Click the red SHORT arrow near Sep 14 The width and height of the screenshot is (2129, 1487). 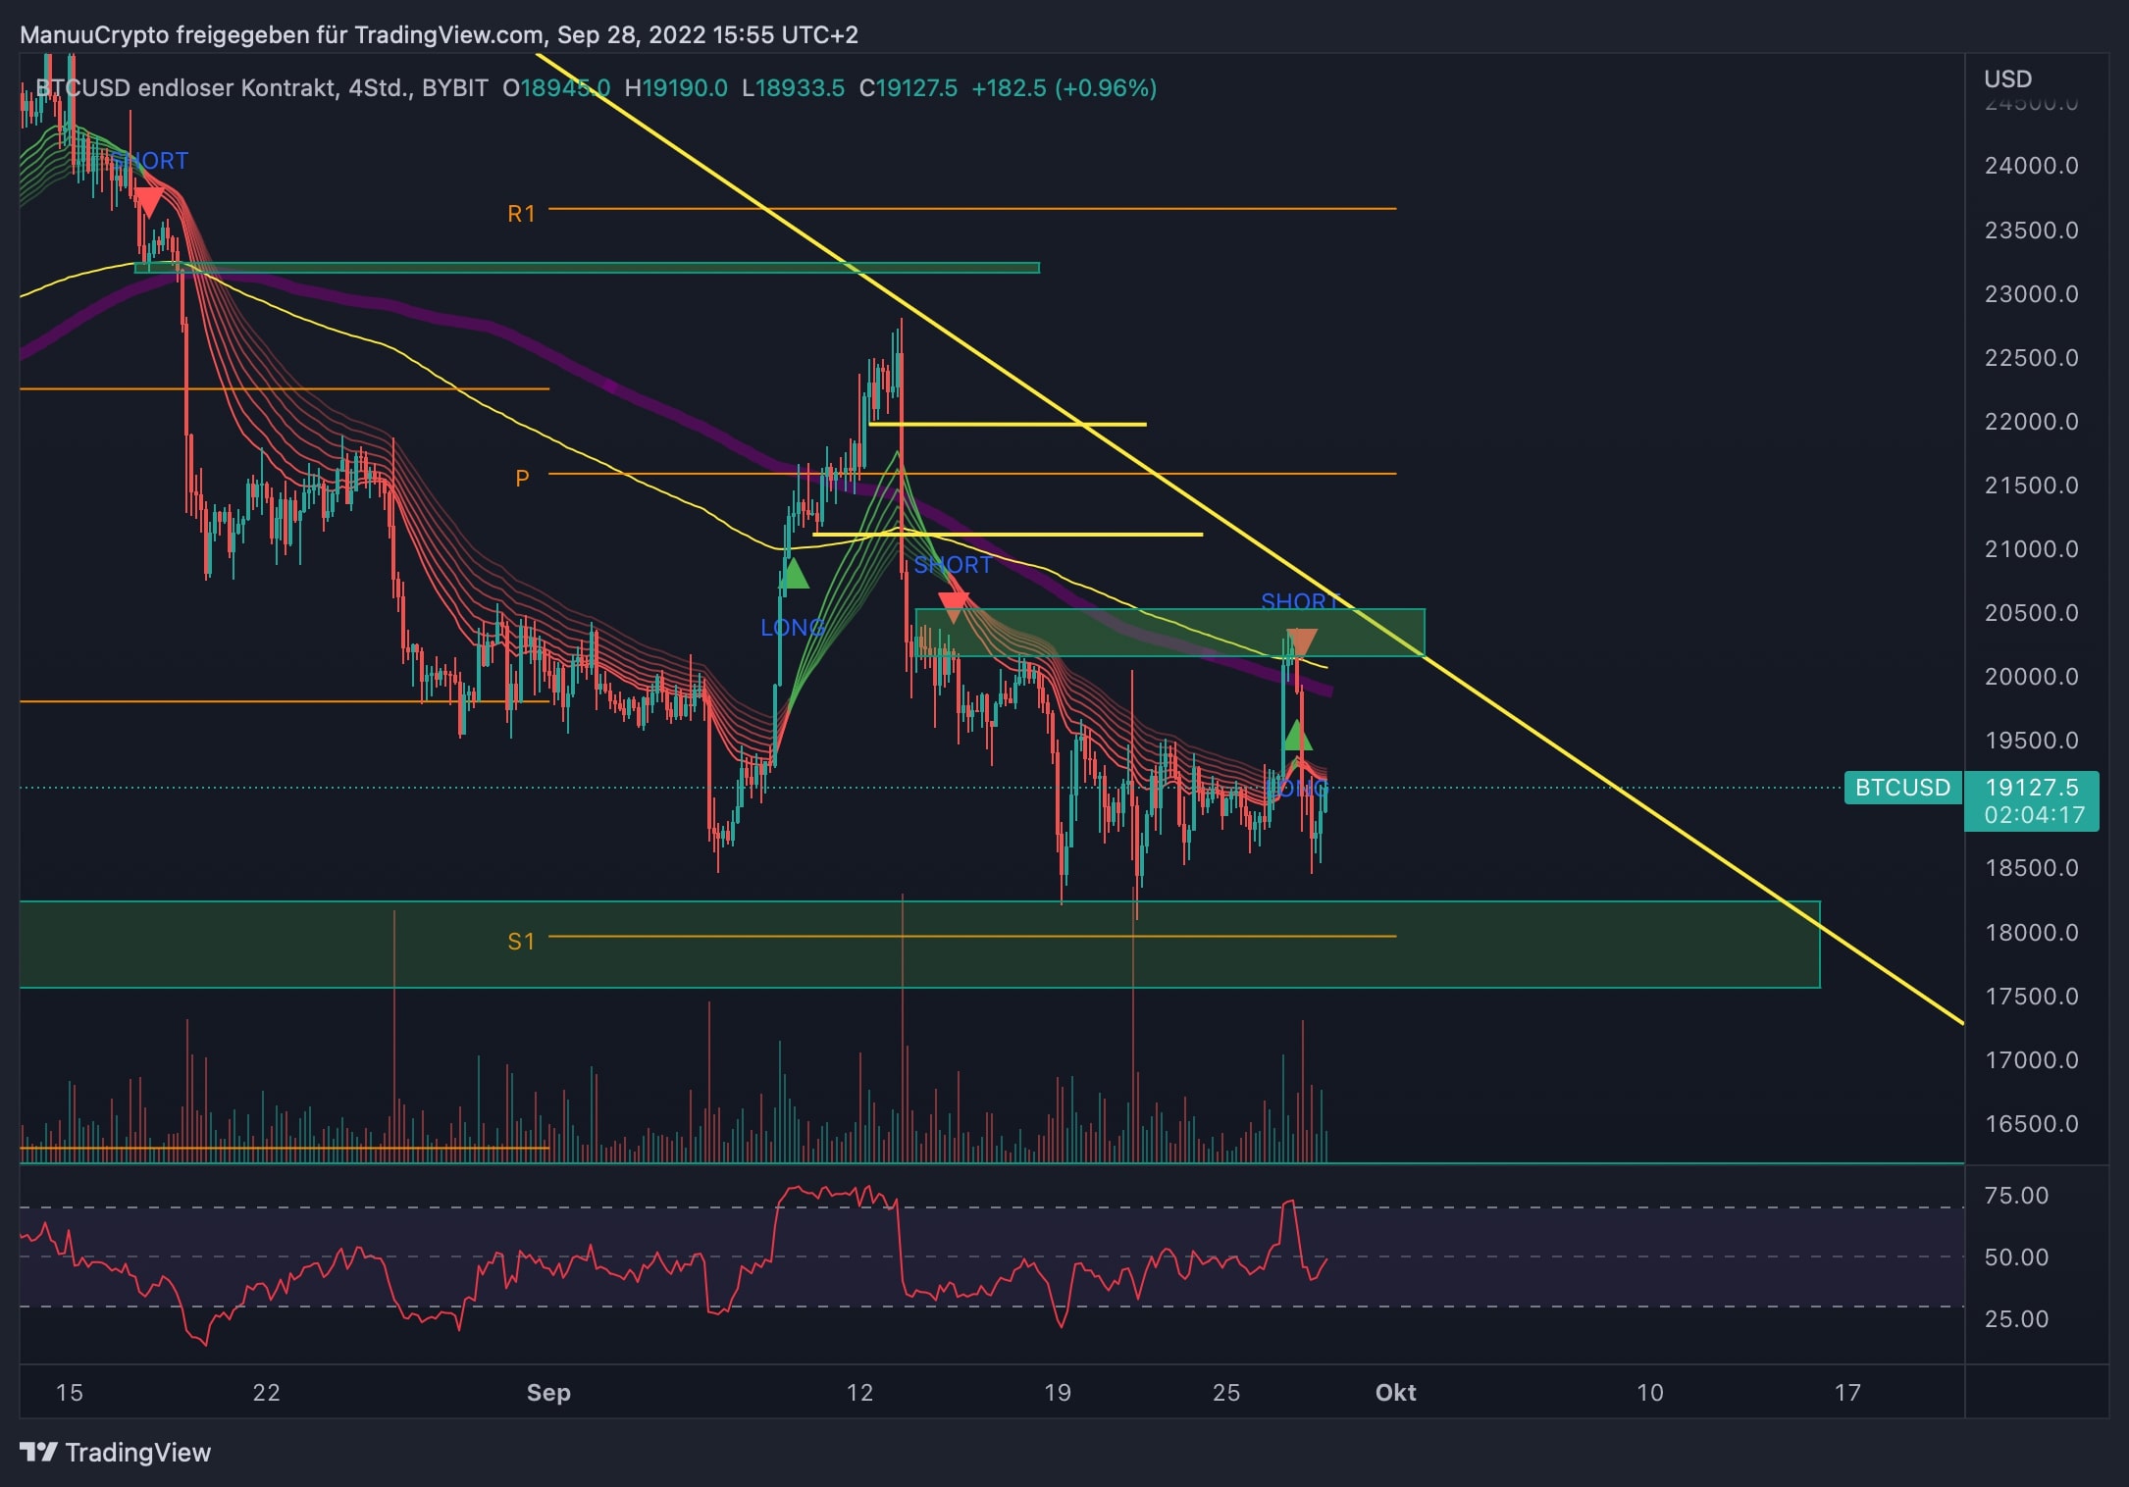coord(954,607)
